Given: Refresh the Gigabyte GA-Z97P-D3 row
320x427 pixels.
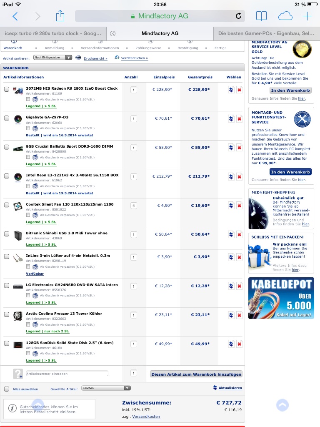Looking at the screenshot, I should [231, 118].
